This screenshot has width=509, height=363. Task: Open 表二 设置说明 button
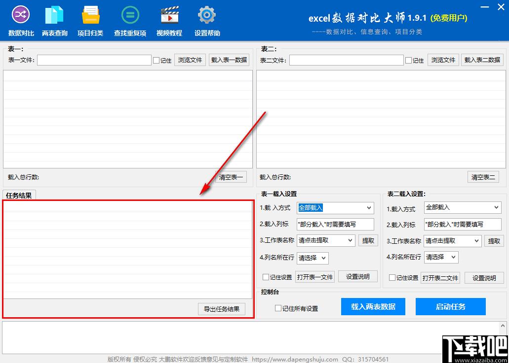pyautogui.click(x=484, y=278)
